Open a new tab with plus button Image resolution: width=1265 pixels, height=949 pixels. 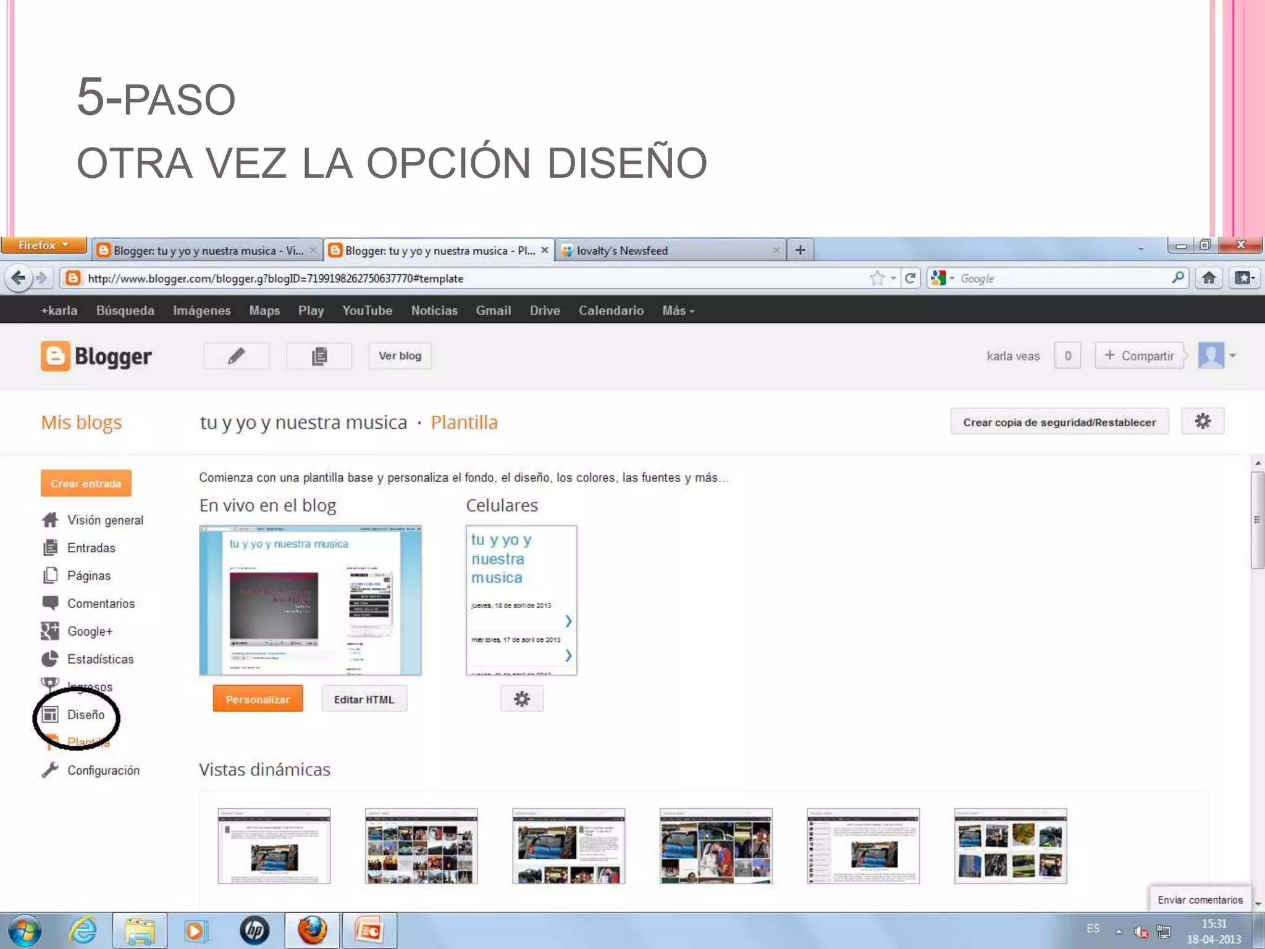(x=800, y=250)
